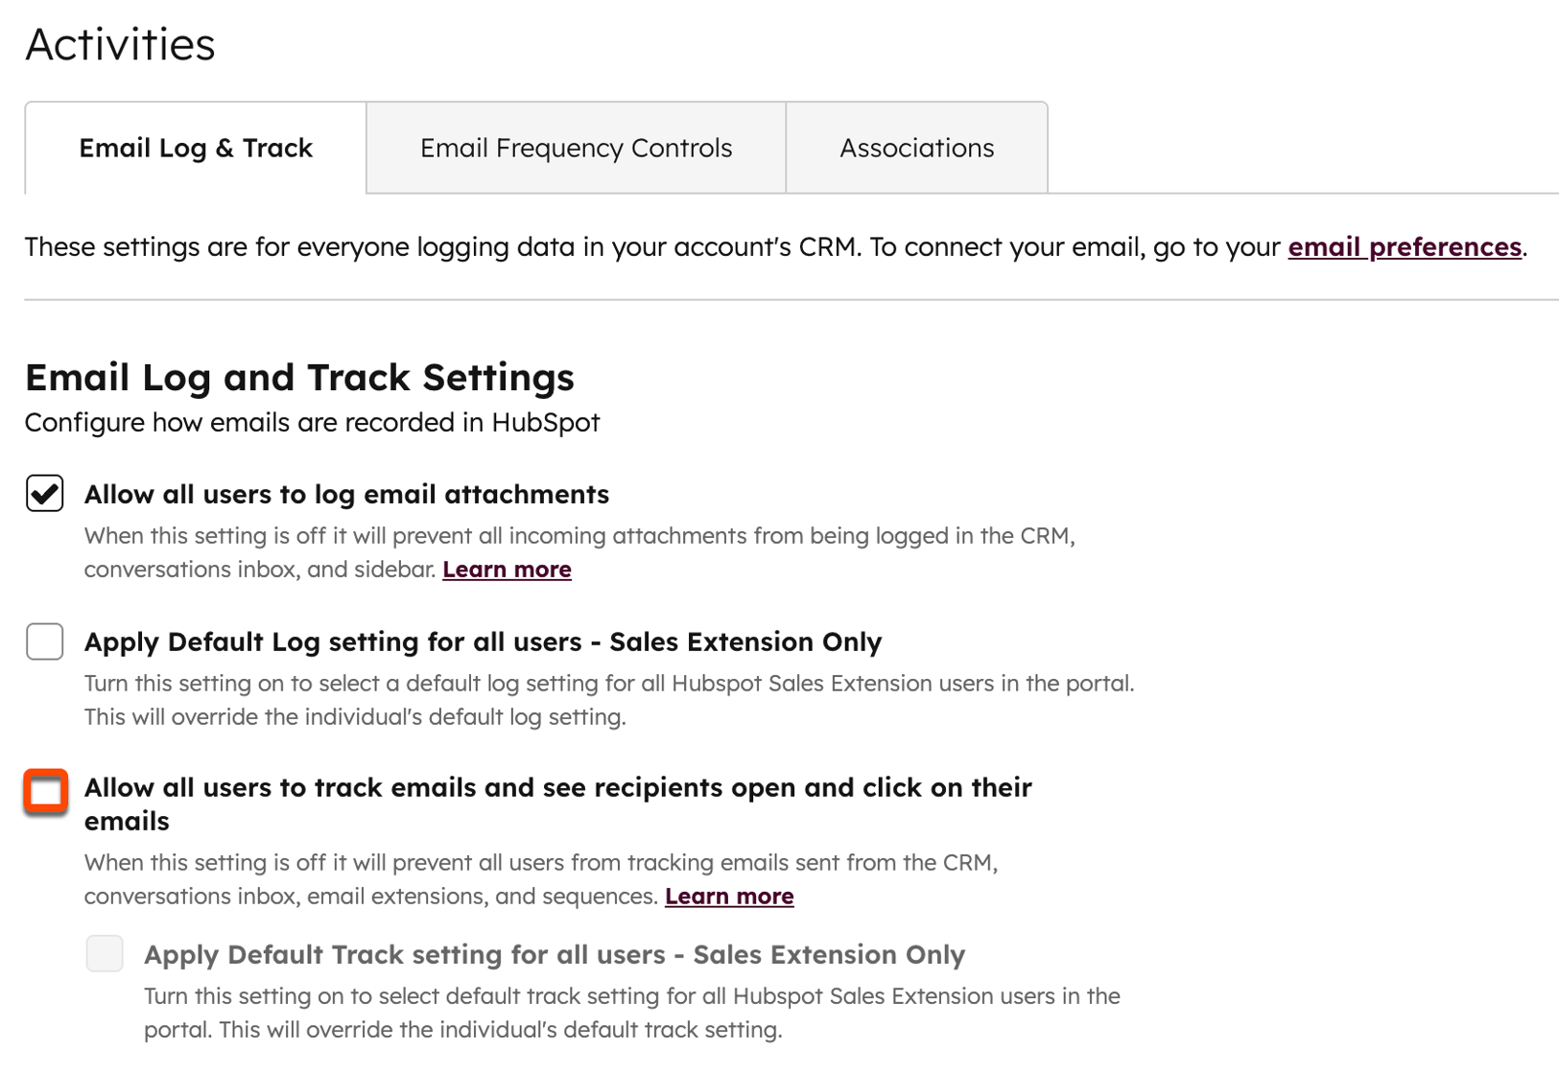The height and width of the screenshot is (1072, 1559).
Task: Open Associations configuration
Action: (916, 148)
